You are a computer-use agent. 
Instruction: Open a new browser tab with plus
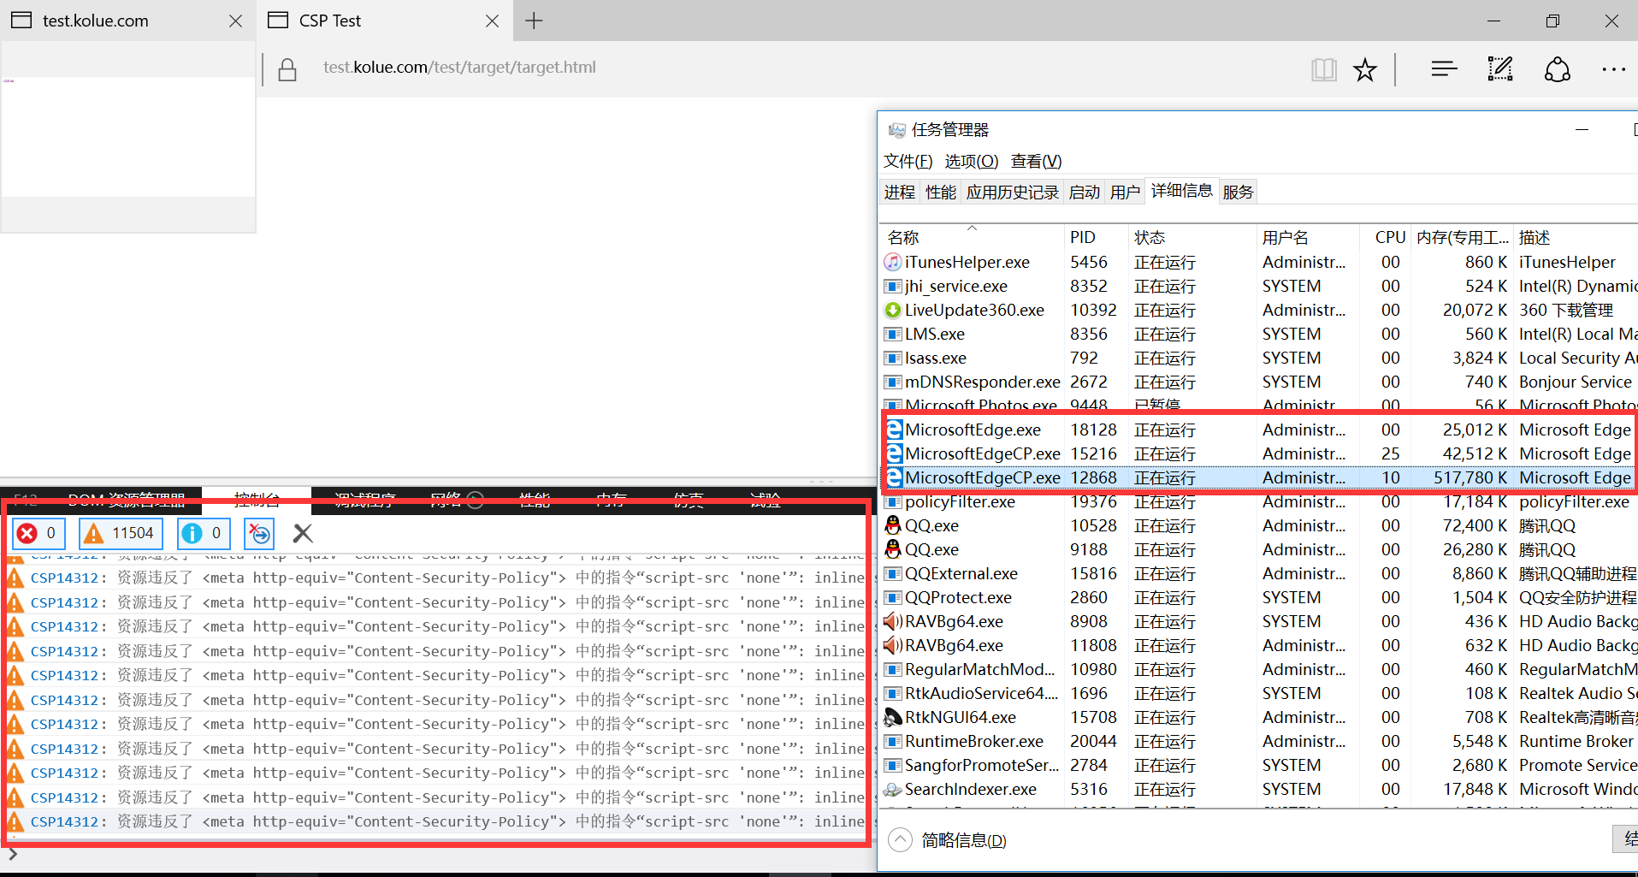point(534,21)
